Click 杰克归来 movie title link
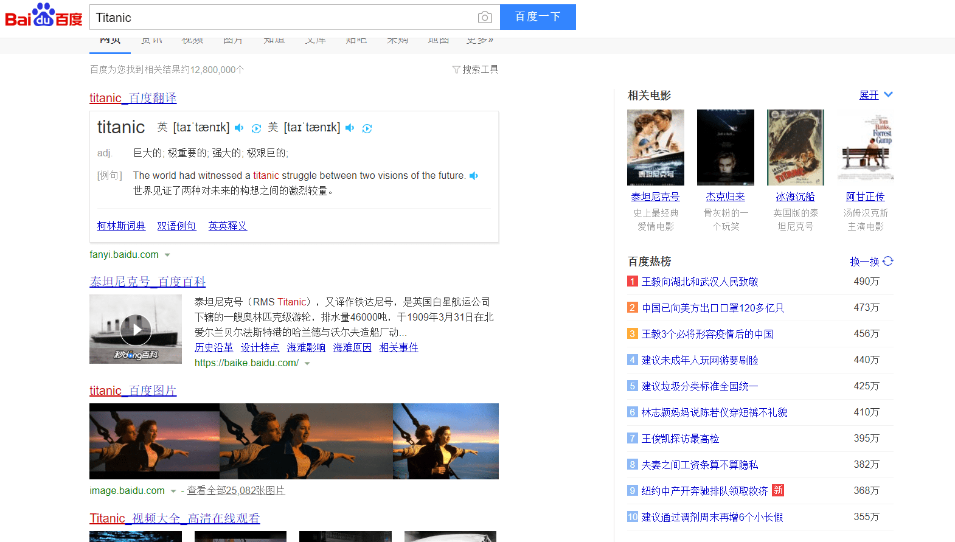This screenshot has width=955, height=542. (726, 196)
